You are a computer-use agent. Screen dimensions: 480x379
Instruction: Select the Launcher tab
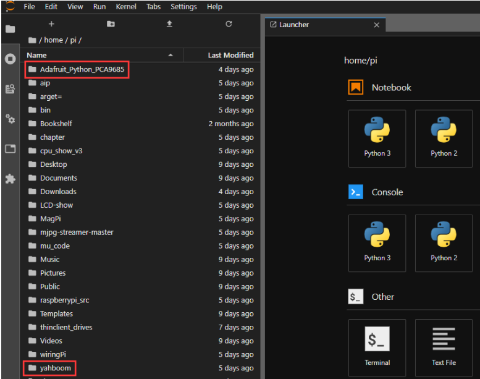click(x=325, y=25)
